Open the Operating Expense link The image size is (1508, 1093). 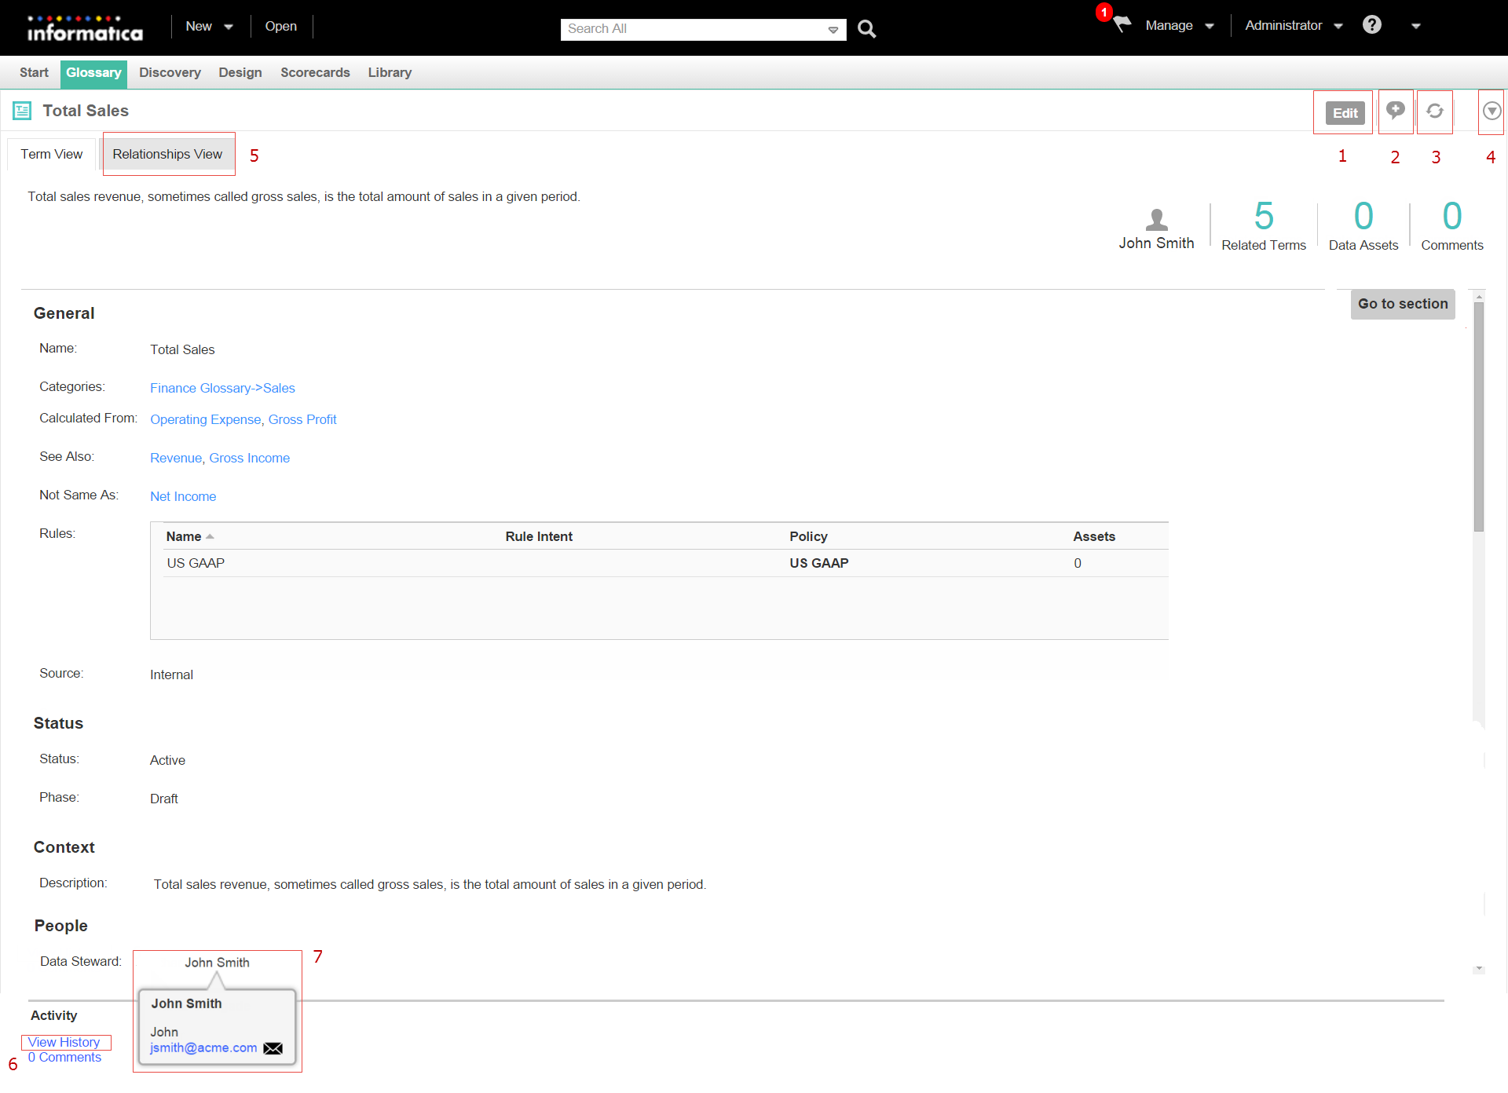[x=205, y=419]
